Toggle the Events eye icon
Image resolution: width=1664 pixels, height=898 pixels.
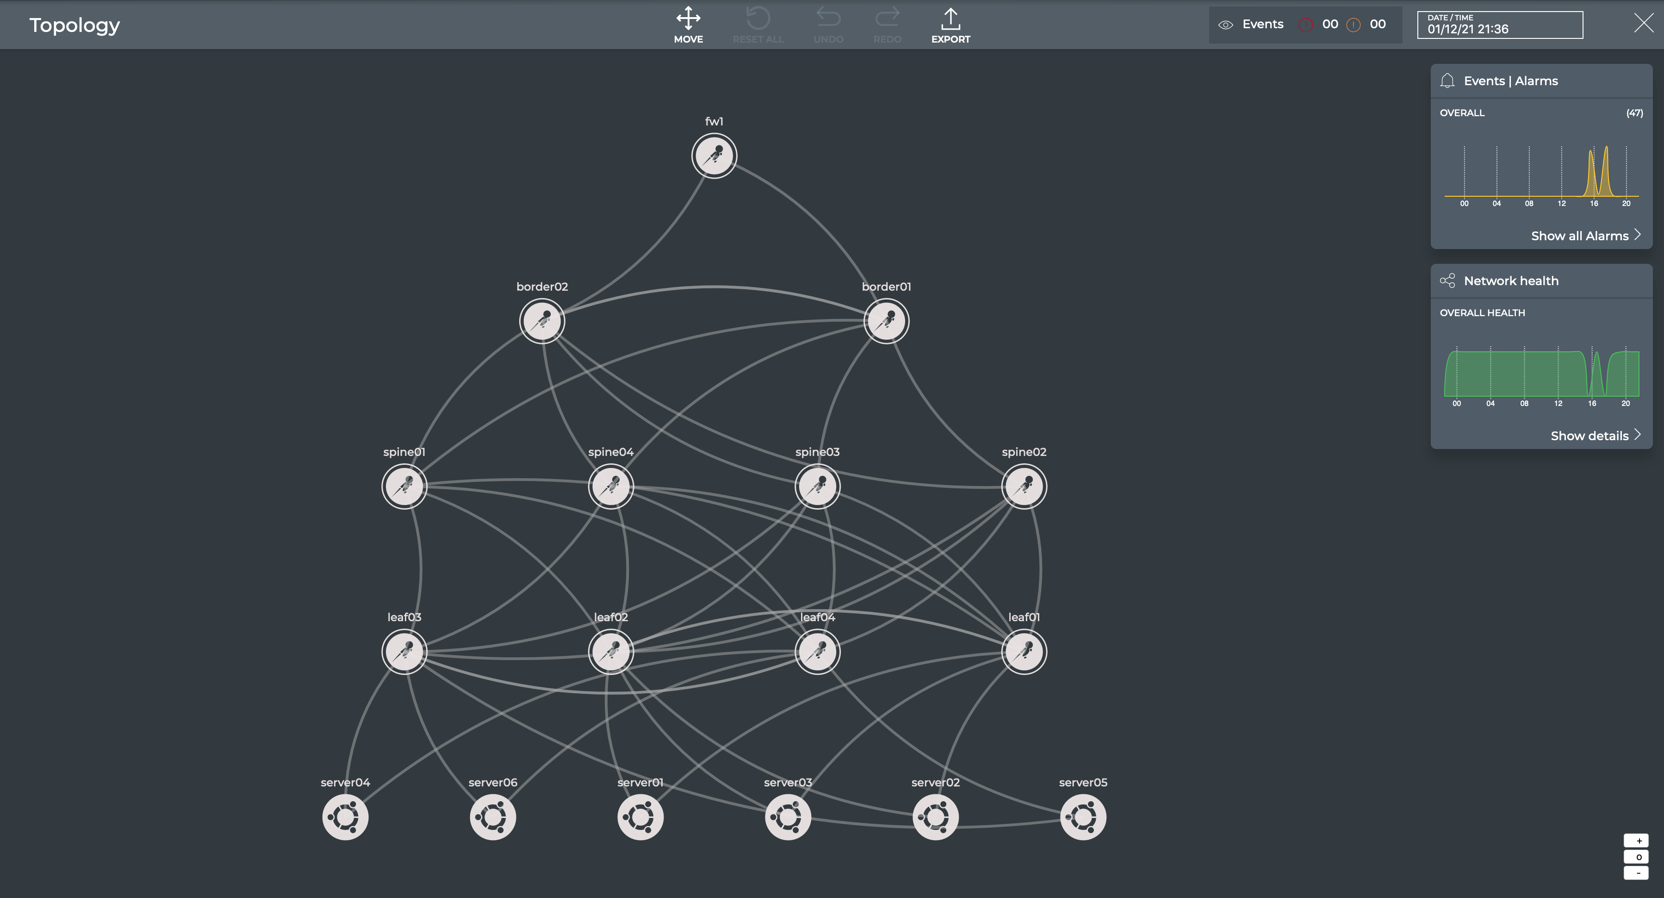pyautogui.click(x=1225, y=25)
